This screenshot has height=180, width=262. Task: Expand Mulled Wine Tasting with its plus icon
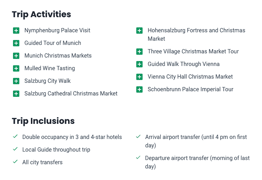(16, 68)
